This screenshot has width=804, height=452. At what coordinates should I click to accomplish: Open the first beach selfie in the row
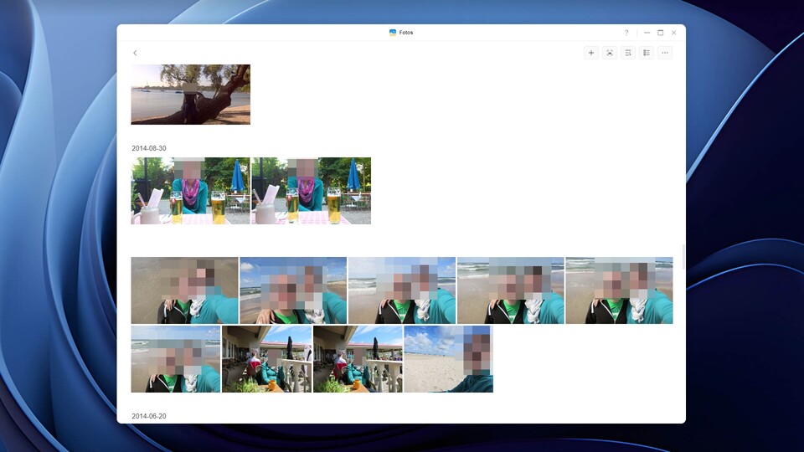tap(184, 290)
